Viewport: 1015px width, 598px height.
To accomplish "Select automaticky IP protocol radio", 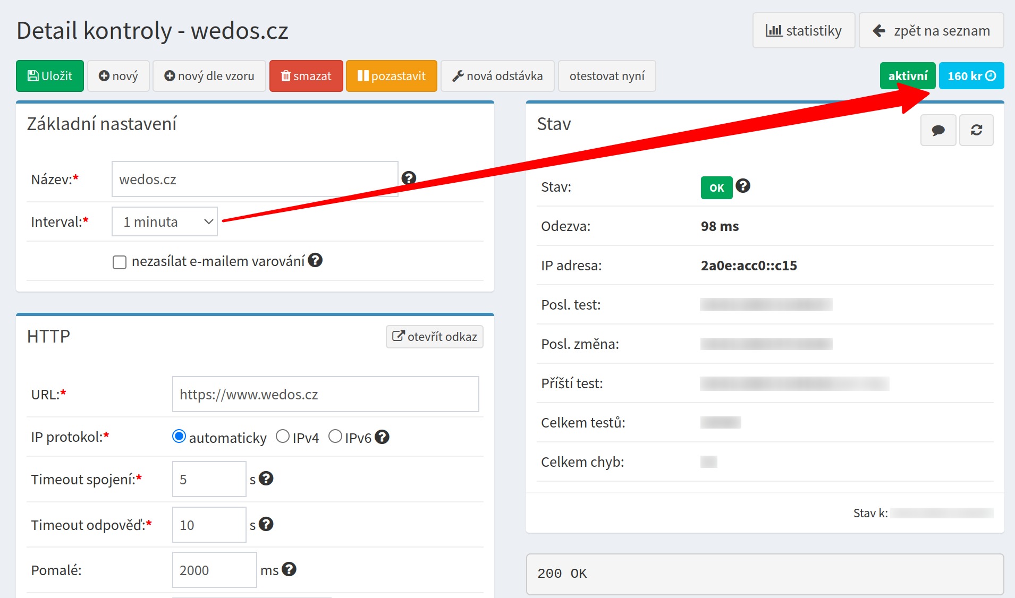I will pyautogui.click(x=179, y=437).
